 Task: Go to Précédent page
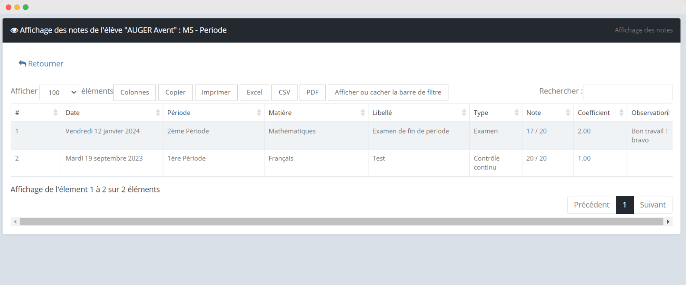point(591,205)
